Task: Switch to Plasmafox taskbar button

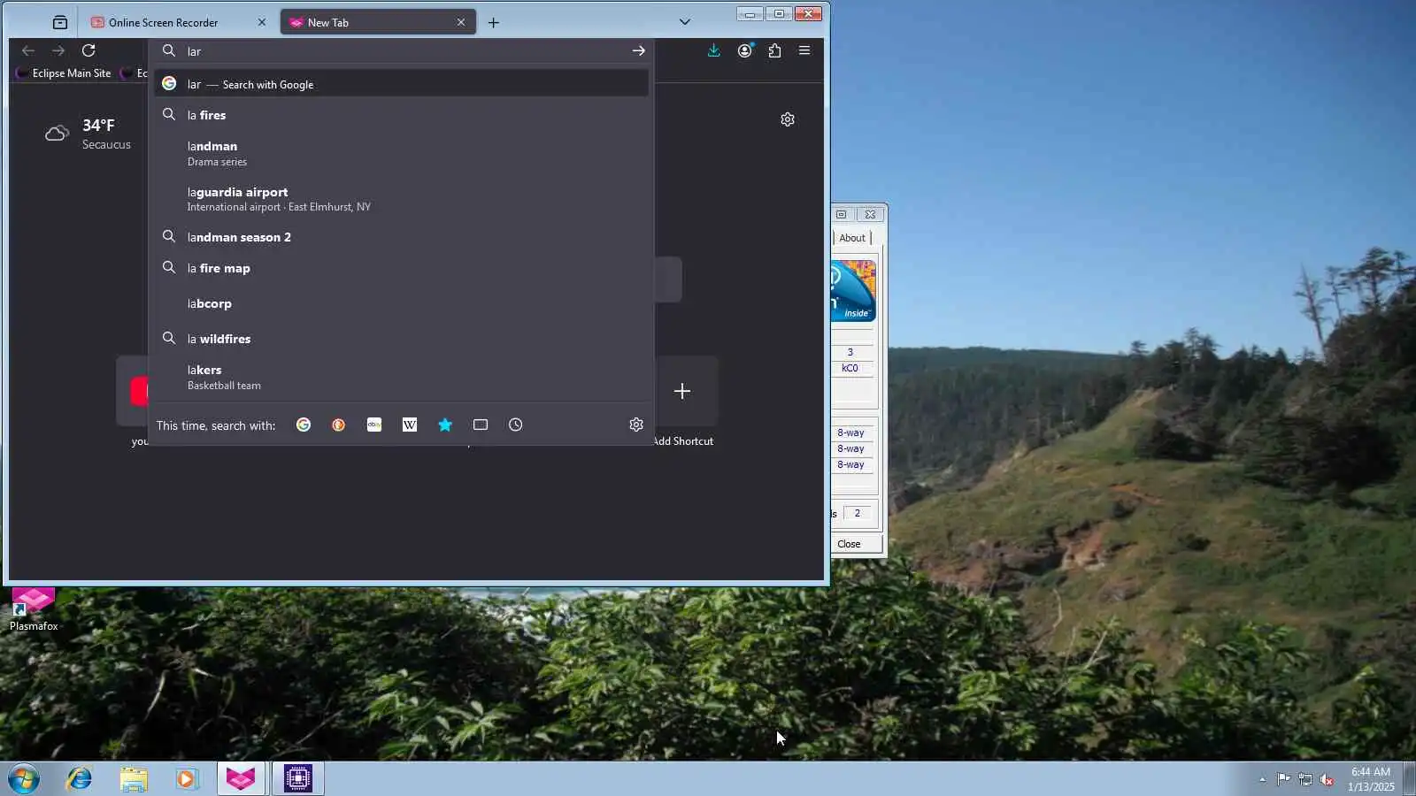Action: pos(241,779)
